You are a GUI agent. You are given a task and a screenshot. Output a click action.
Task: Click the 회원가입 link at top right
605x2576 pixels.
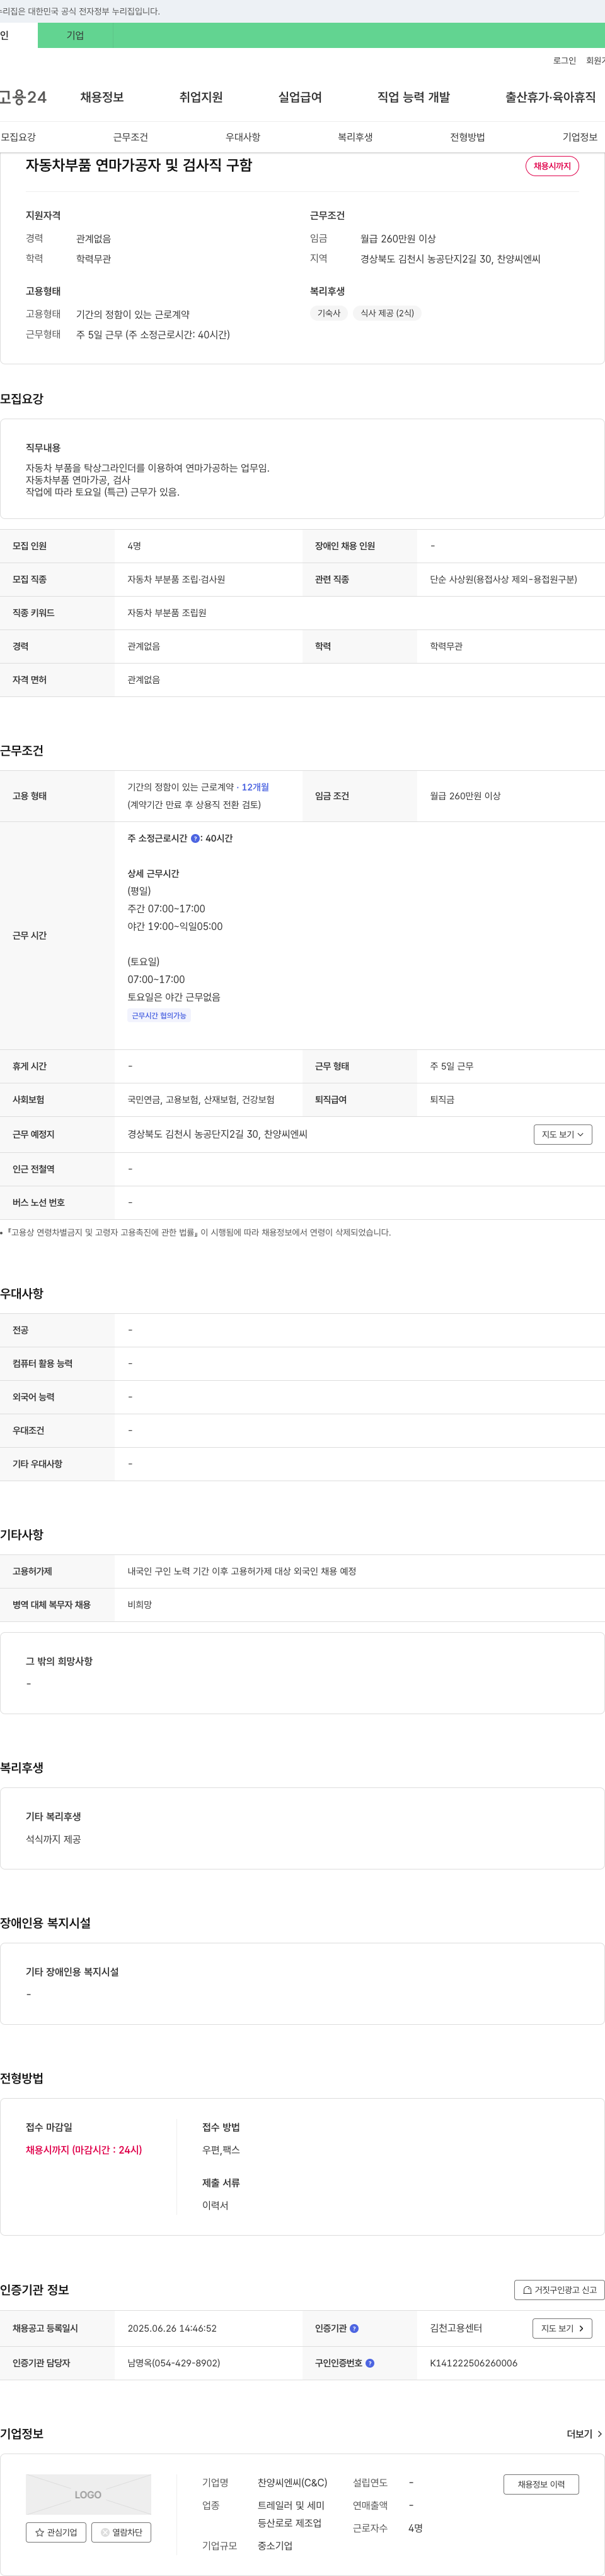coord(595,61)
